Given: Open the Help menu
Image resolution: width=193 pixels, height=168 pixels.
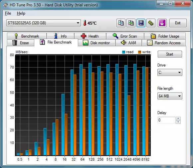Looking at the screenshot, I should click(x=21, y=13).
